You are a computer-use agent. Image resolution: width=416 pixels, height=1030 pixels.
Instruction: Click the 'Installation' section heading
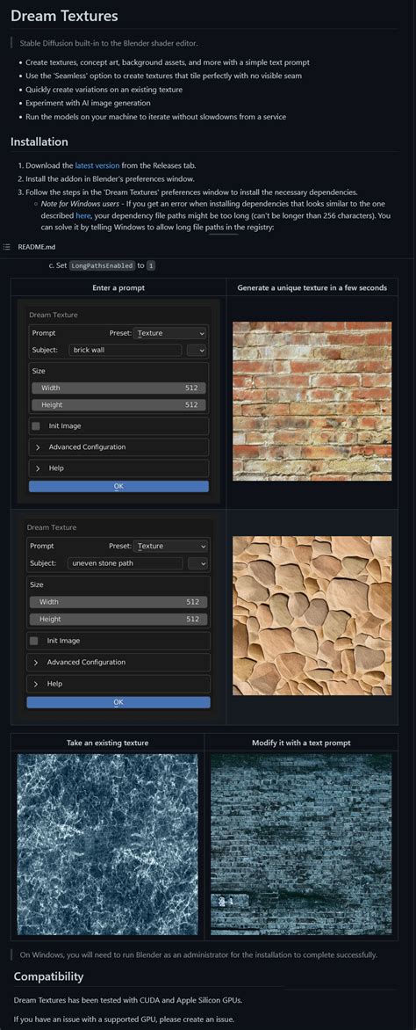point(39,141)
